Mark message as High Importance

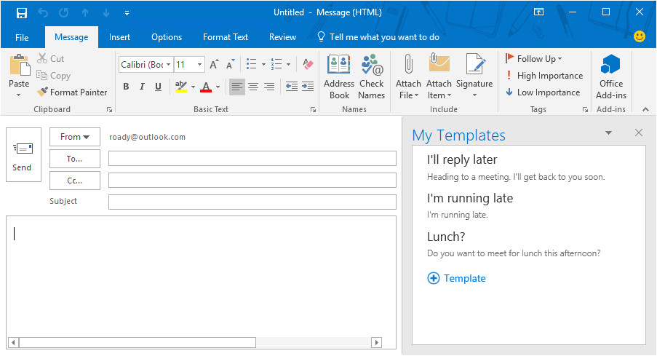tap(543, 76)
